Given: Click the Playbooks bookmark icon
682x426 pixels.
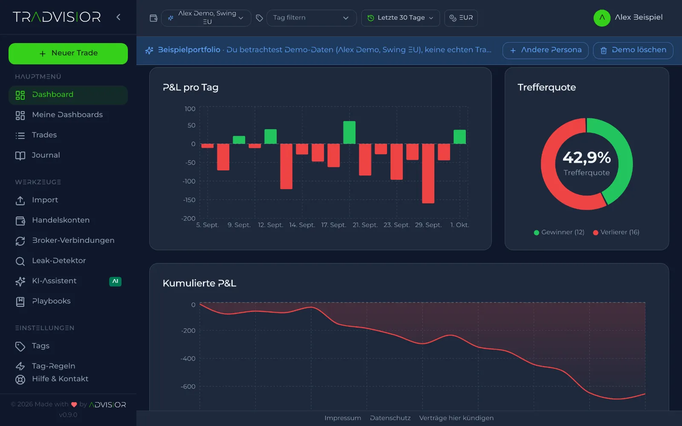Looking at the screenshot, I should [20, 302].
